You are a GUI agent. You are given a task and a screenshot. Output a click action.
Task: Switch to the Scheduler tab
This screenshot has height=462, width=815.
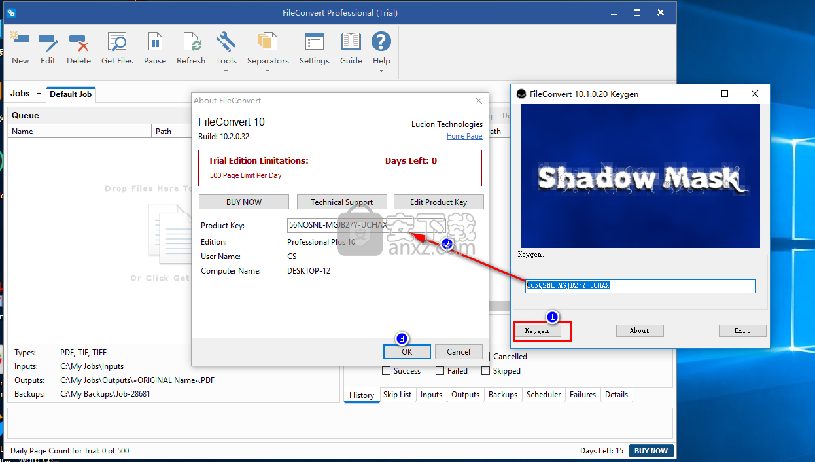pyautogui.click(x=544, y=395)
